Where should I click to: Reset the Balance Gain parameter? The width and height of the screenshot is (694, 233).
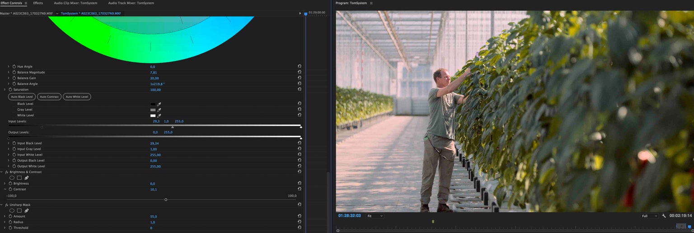tap(300, 78)
